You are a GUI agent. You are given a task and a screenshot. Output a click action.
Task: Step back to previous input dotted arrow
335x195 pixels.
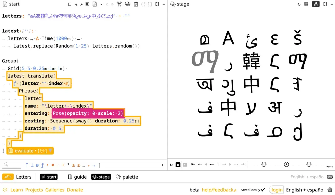200,164
